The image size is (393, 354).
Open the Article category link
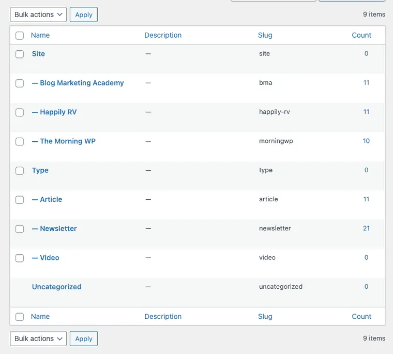coord(51,199)
